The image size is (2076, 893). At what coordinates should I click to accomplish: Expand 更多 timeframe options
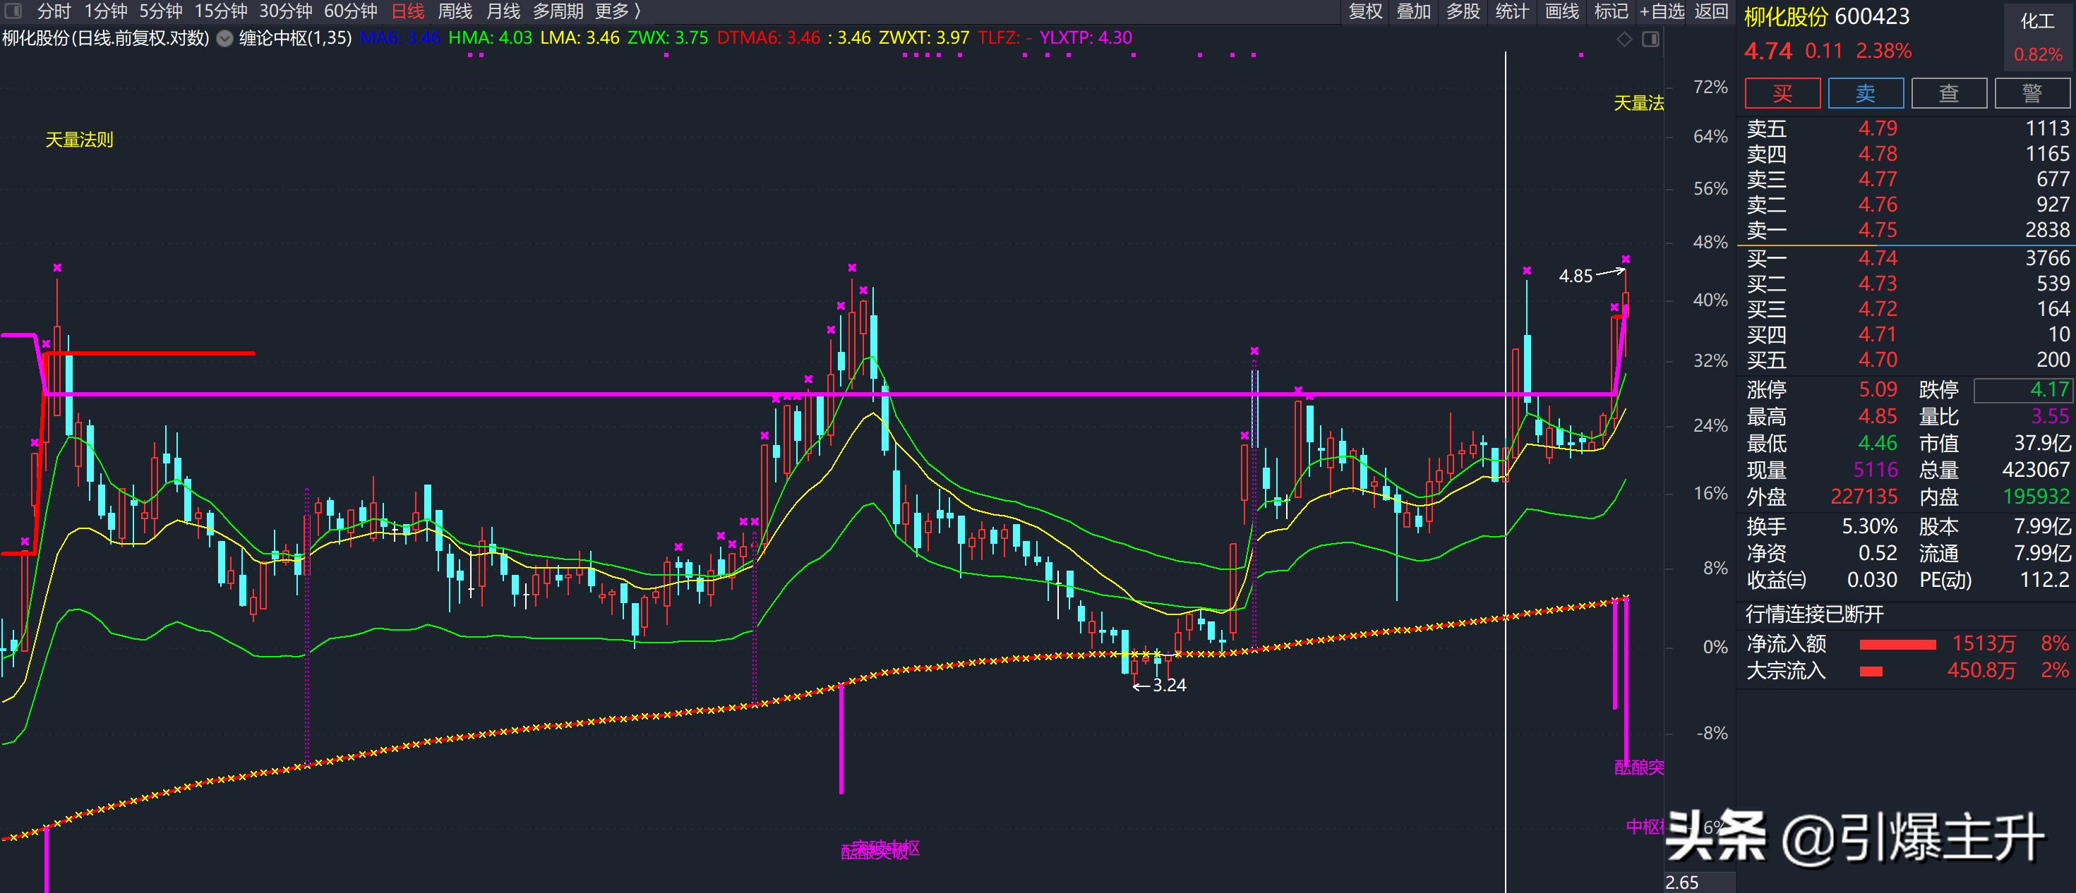(618, 11)
